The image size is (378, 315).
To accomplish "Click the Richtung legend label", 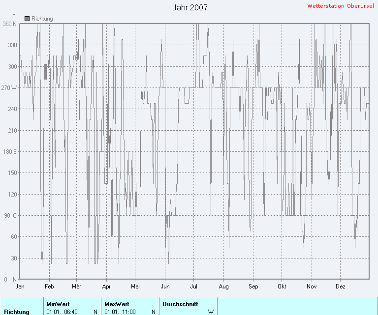I will pyautogui.click(x=42, y=19).
